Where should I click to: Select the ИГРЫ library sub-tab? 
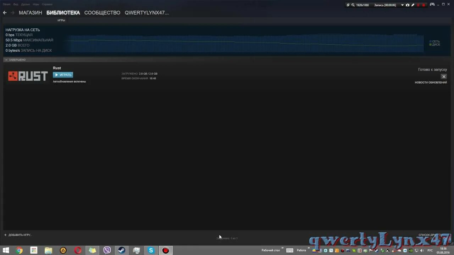(61, 20)
